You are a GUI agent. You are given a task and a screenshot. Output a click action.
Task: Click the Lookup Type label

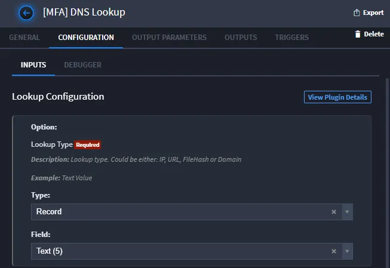(x=52, y=144)
